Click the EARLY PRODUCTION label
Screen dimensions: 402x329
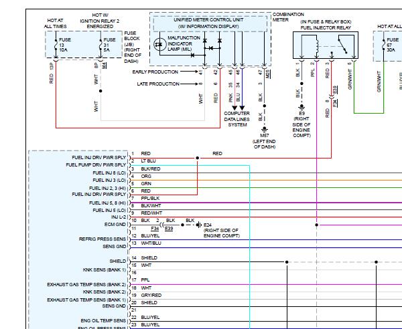pyautogui.click(x=155, y=72)
